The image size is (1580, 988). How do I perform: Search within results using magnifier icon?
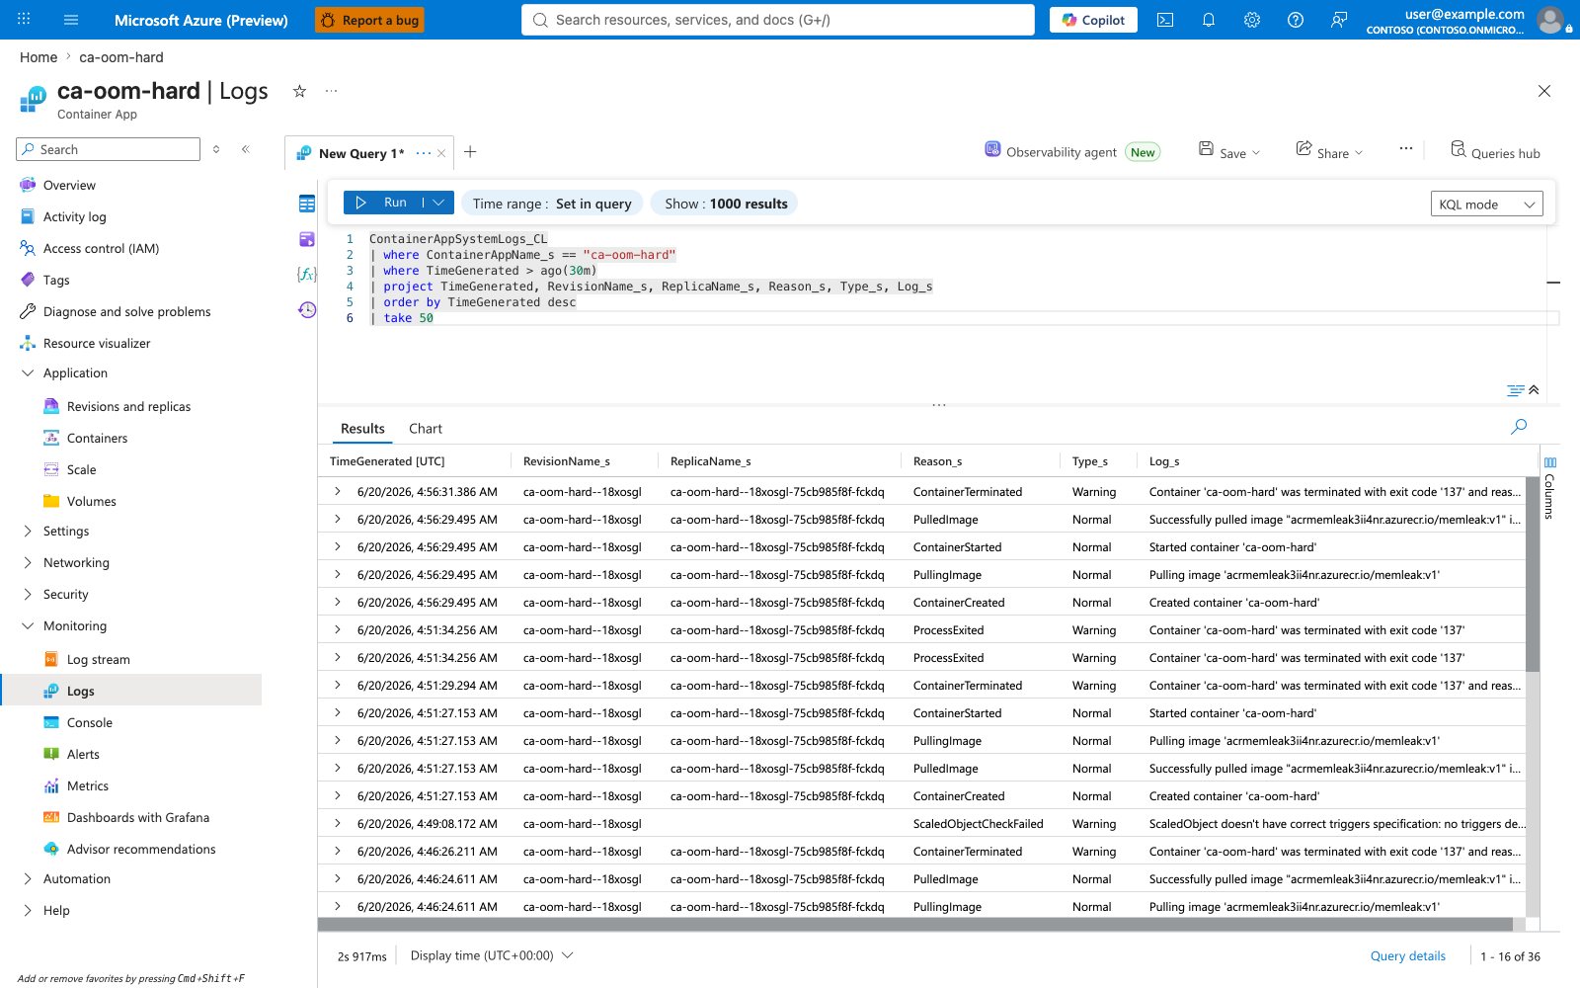coord(1519,427)
